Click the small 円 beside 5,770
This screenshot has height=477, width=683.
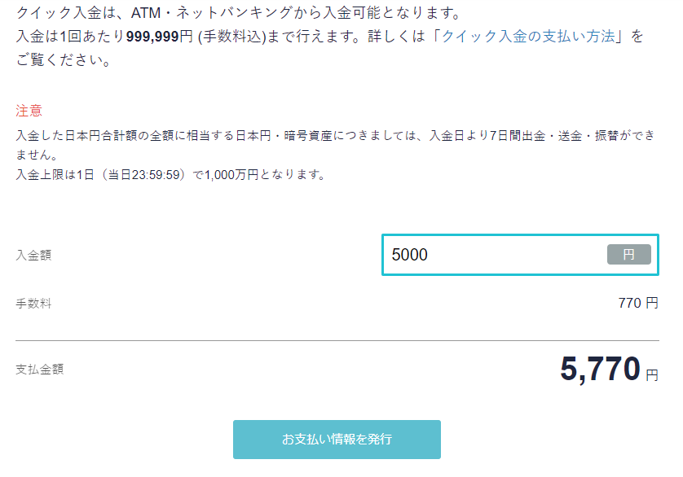pos(652,375)
